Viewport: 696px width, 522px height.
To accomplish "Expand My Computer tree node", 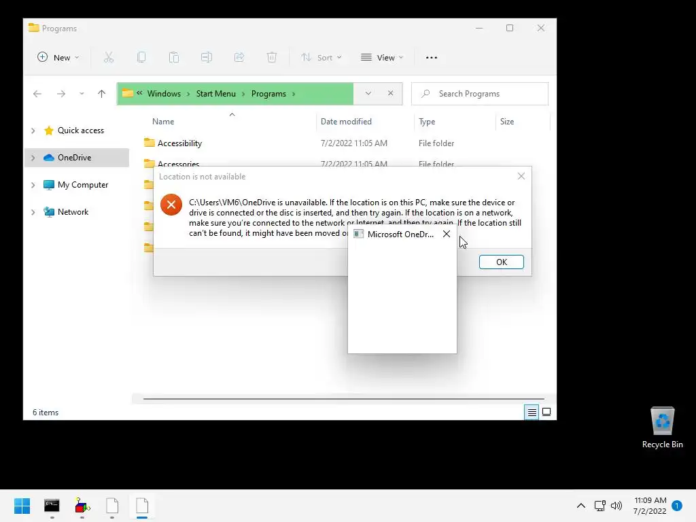I will [x=33, y=185].
